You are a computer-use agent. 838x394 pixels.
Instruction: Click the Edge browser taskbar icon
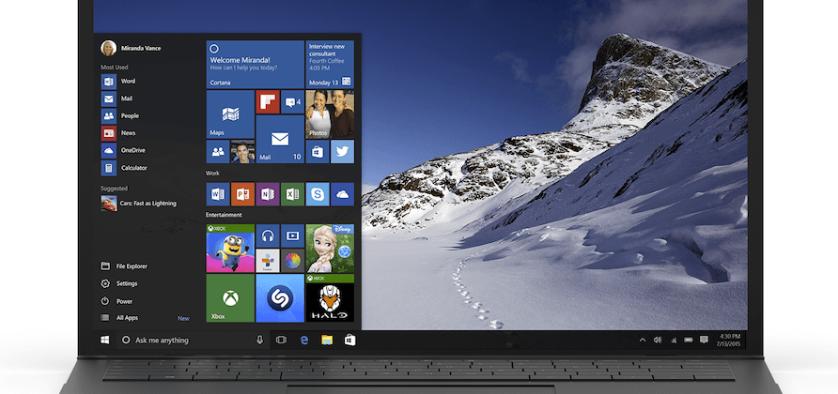304,340
